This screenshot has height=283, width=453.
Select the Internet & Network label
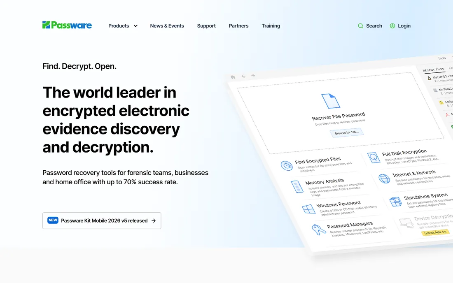tap(414, 173)
